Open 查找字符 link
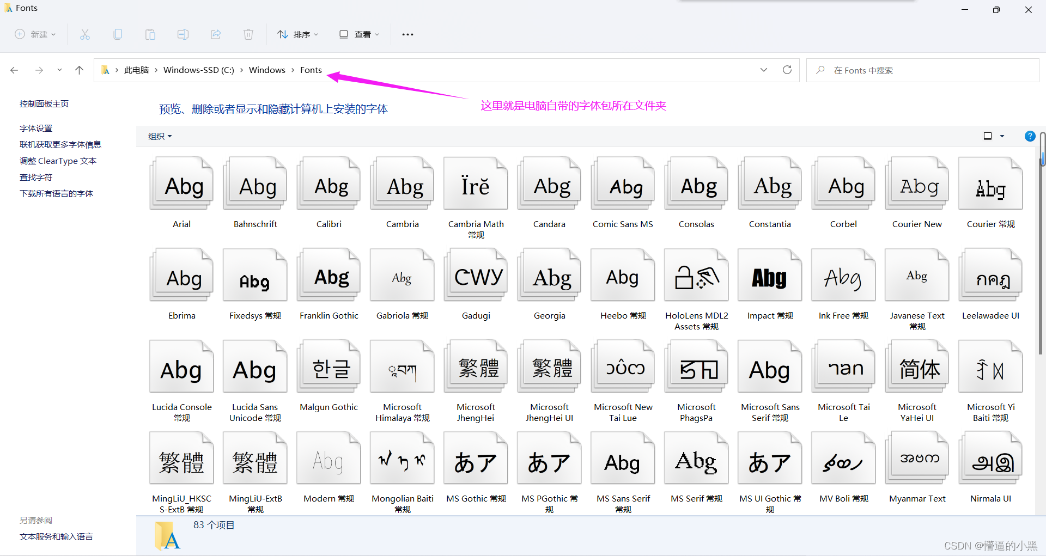Screen dimensions: 1046x556 pos(36,177)
